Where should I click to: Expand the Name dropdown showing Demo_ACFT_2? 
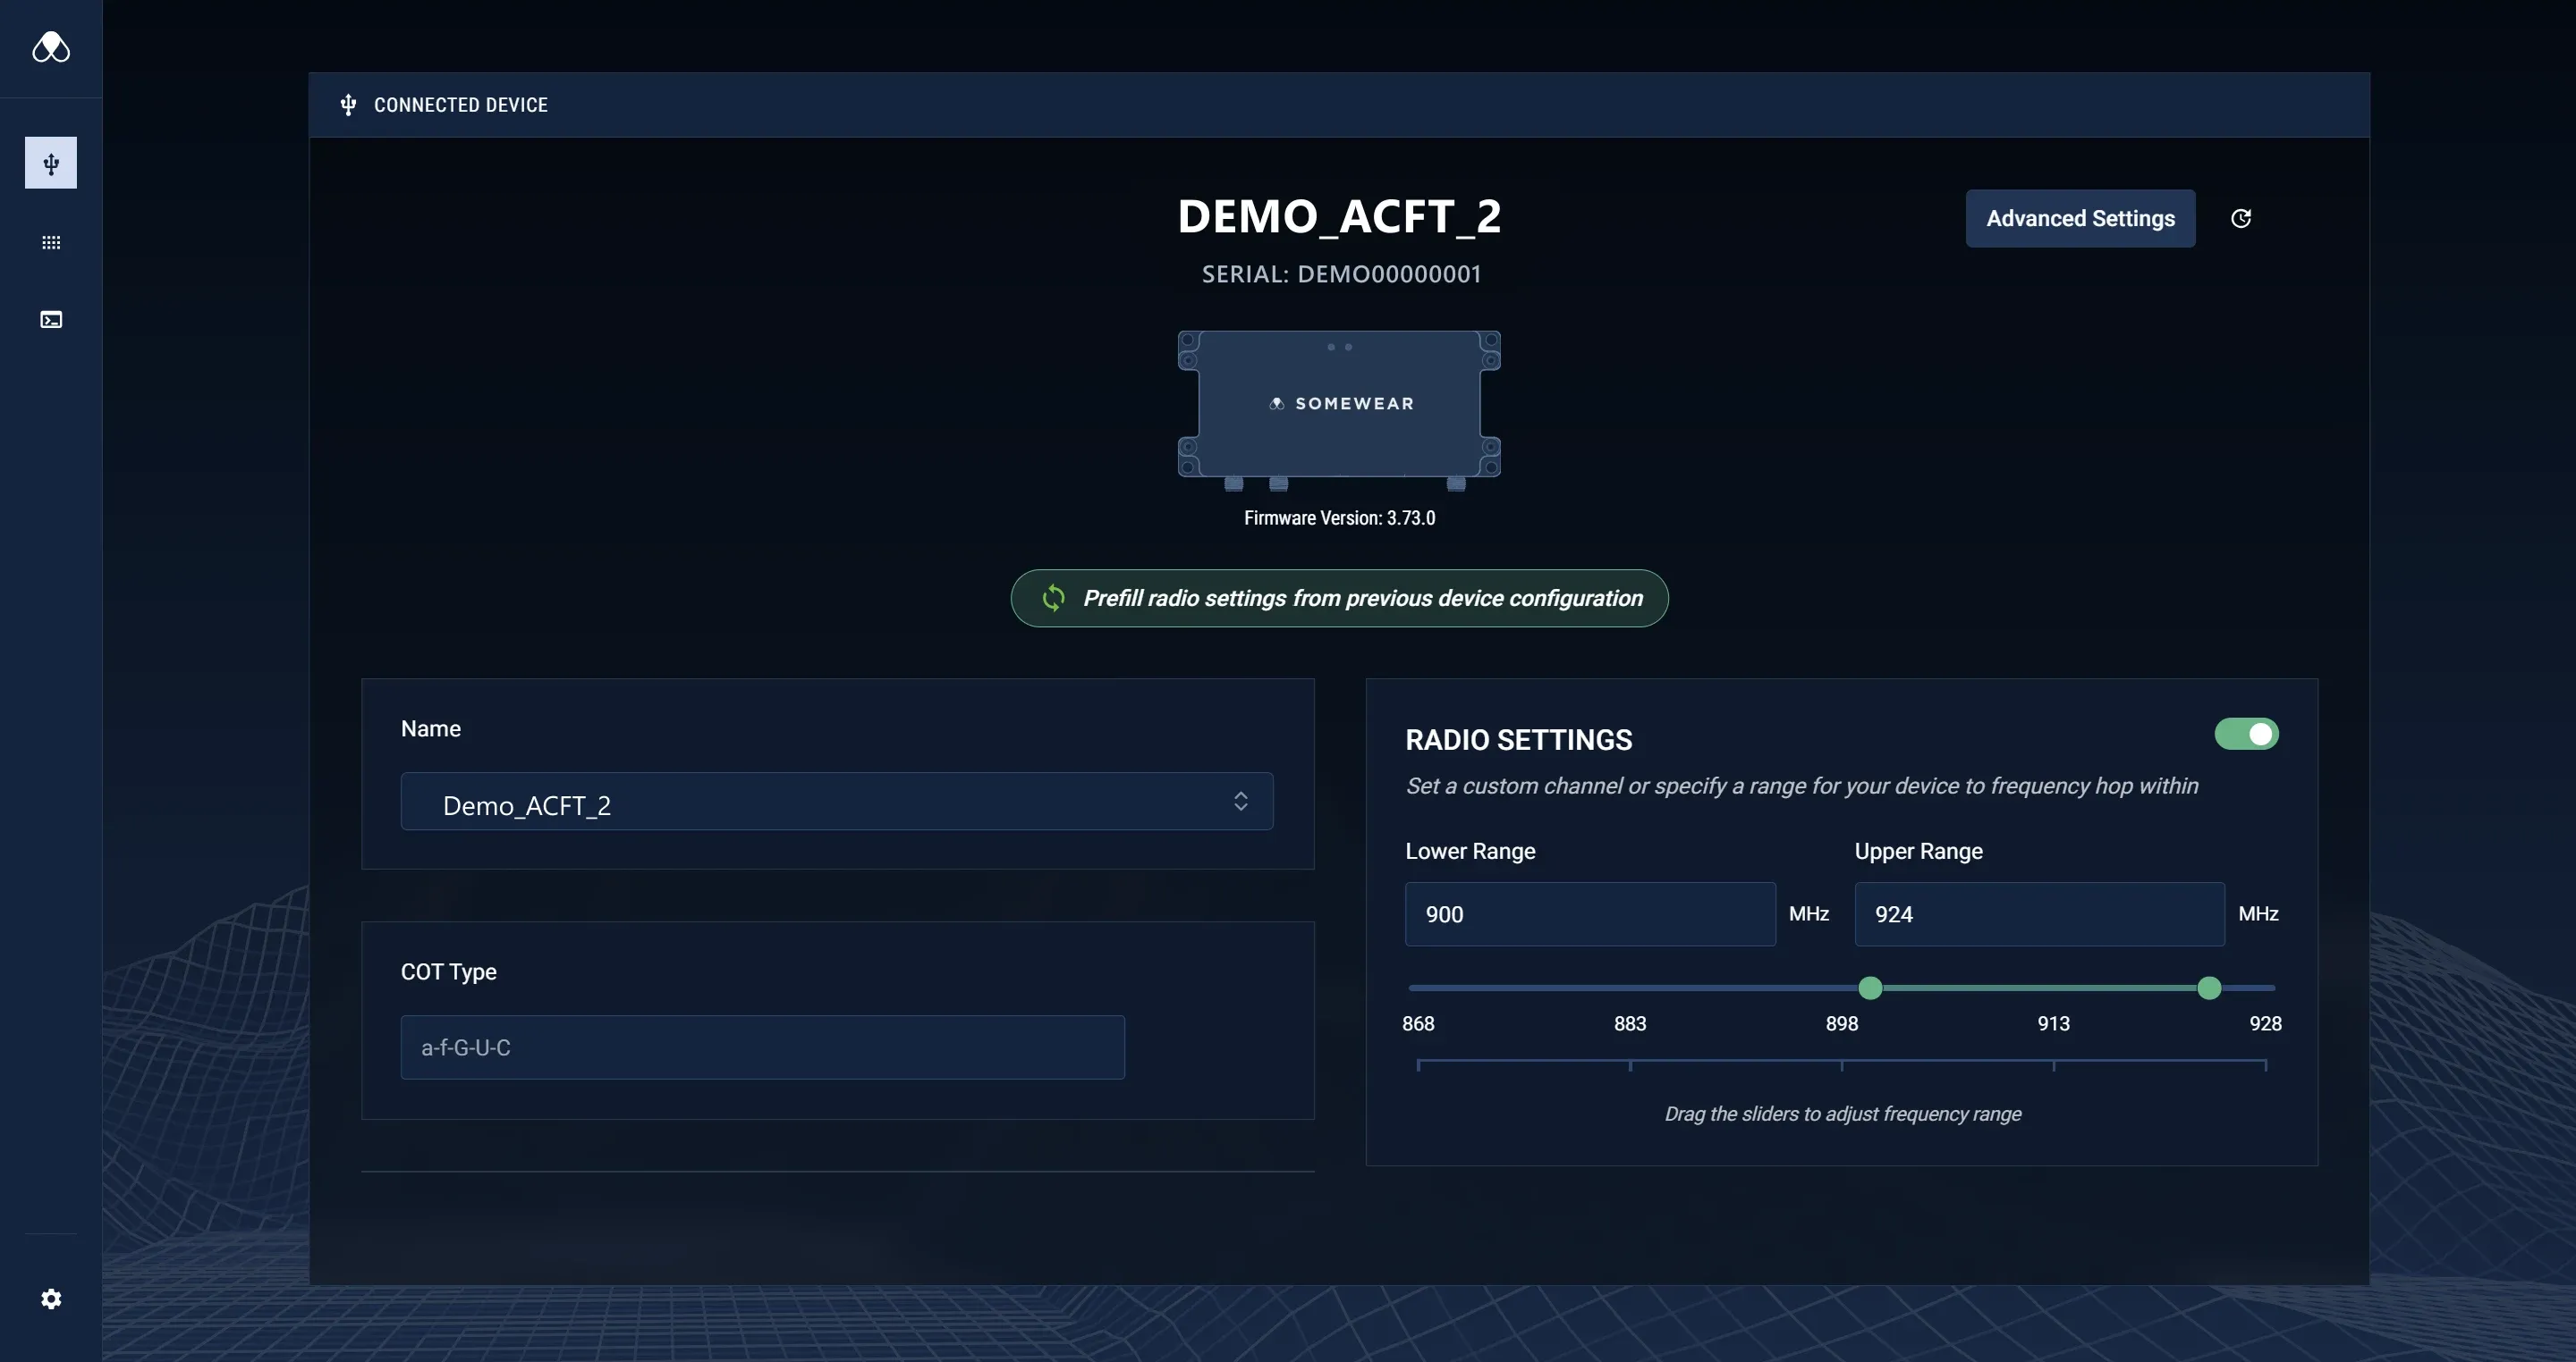837,802
